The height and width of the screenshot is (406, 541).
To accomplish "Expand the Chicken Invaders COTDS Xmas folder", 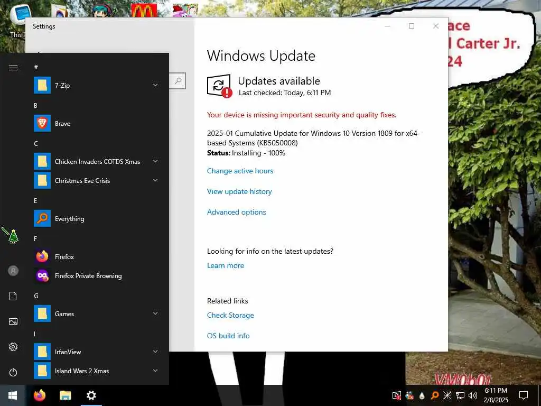I will pyautogui.click(x=155, y=161).
